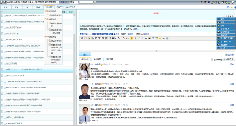This screenshot has height=126, width=236.
Task: Choose 查询 from the blue action menu
Action: point(226,25)
